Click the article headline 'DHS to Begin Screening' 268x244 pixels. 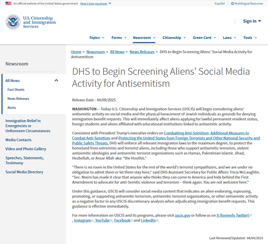click(x=161, y=77)
